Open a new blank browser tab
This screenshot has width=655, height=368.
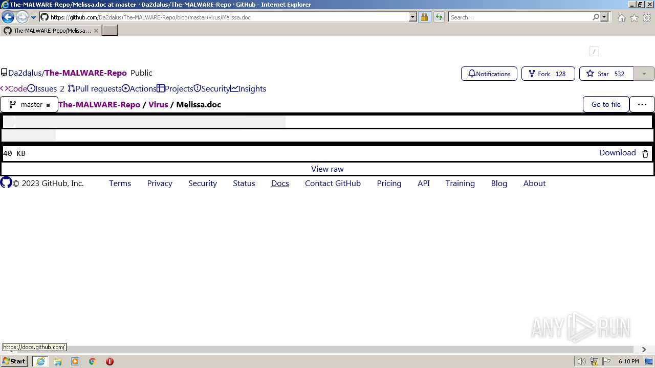(x=110, y=31)
